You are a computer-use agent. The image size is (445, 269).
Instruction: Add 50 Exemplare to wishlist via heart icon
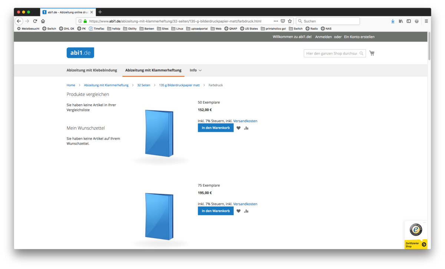point(238,128)
